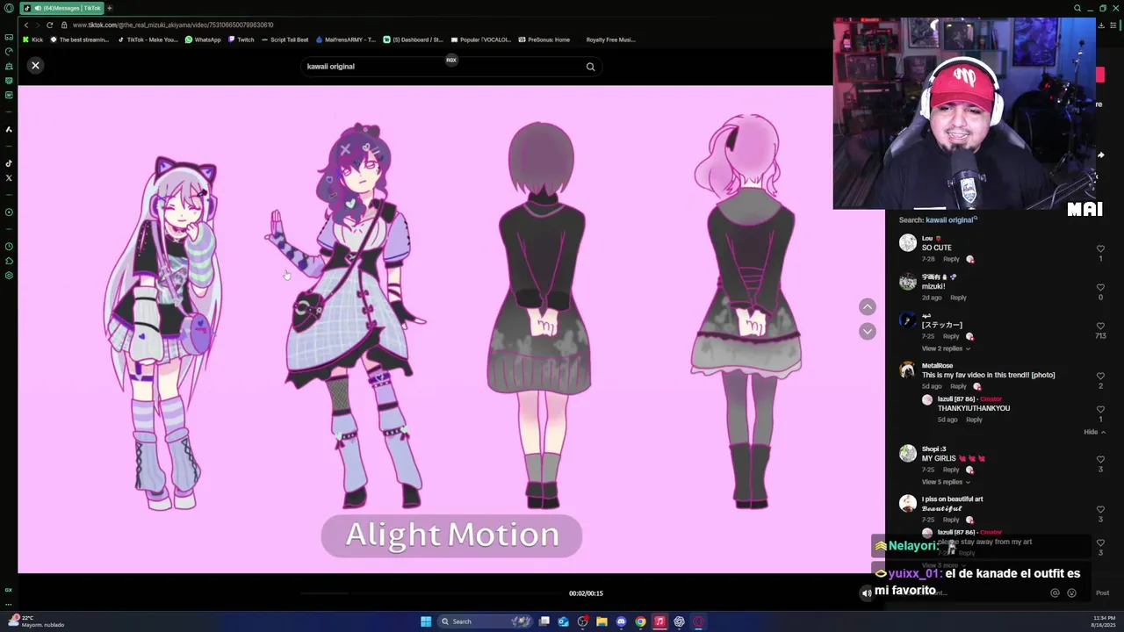This screenshot has width=1124, height=632.
Task: Reload the TikTok page
Action: pos(49,25)
